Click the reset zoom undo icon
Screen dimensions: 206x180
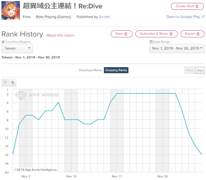click(x=5, y=82)
